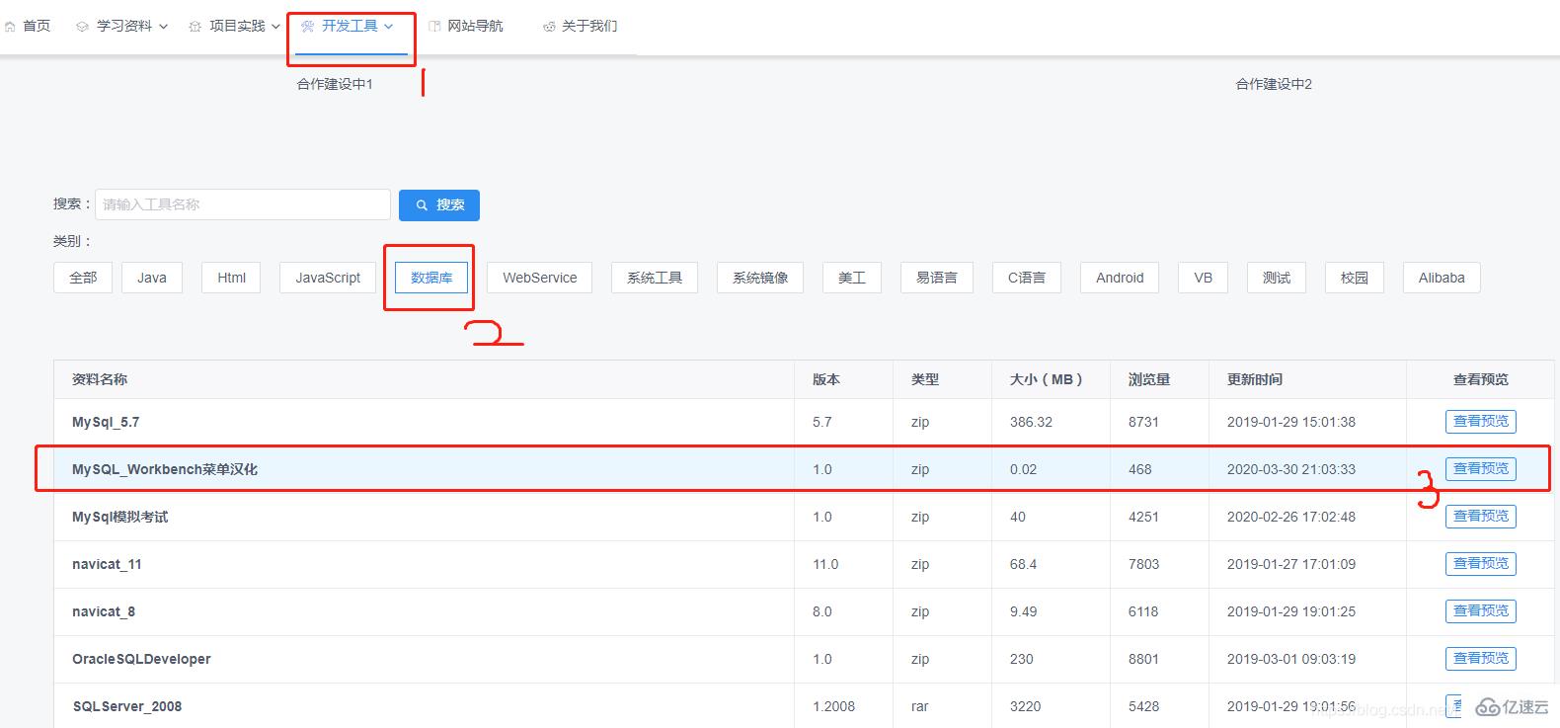Click the navicat_11 resource name

pos(107,564)
